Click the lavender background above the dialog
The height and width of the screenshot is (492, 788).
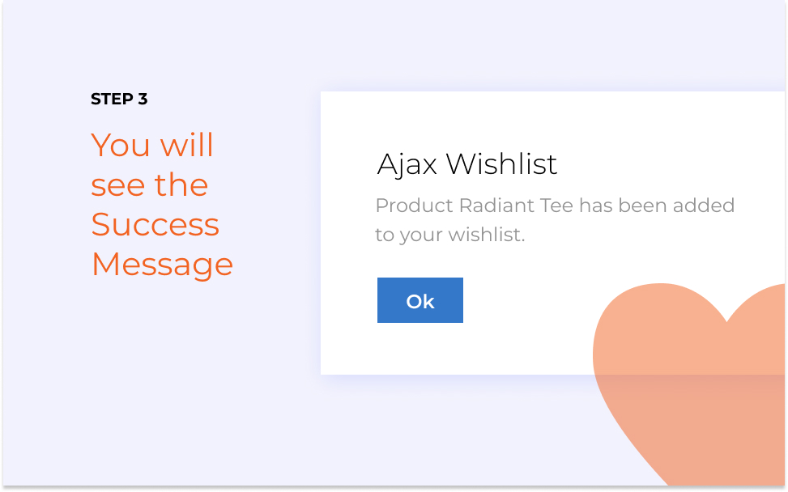[x=503, y=45]
